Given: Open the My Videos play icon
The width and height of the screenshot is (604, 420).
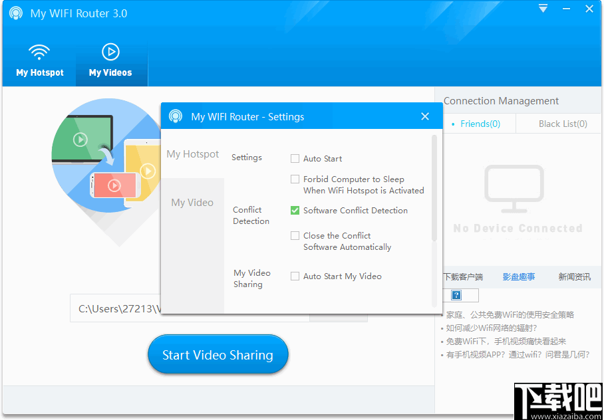Looking at the screenshot, I should (x=110, y=52).
